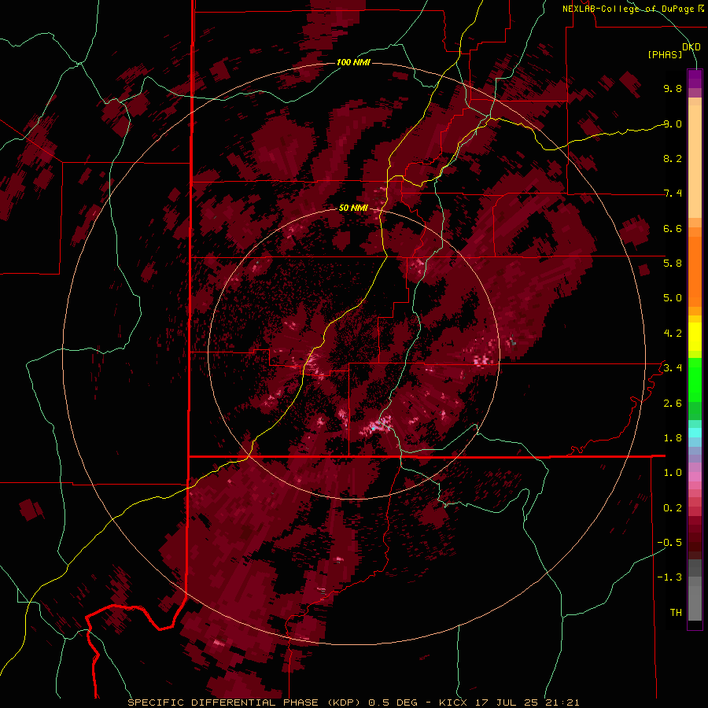Click the -1.3 legend value
This screenshot has width=708, height=708.
[x=669, y=577]
